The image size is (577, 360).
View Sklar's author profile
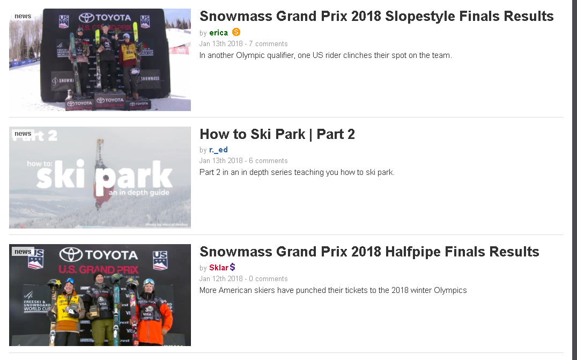click(x=219, y=268)
